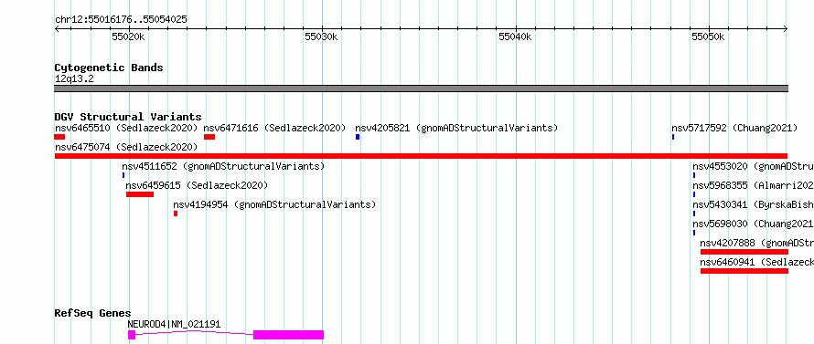The width and height of the screenshot is (814, 344).
Task: Select the nsv5698030 Chuang2021 variant label
Action: point(754,224)
